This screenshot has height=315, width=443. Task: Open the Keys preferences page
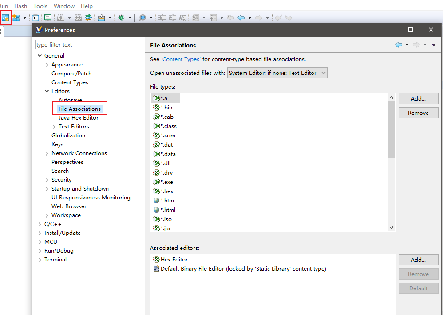(57, 144)
